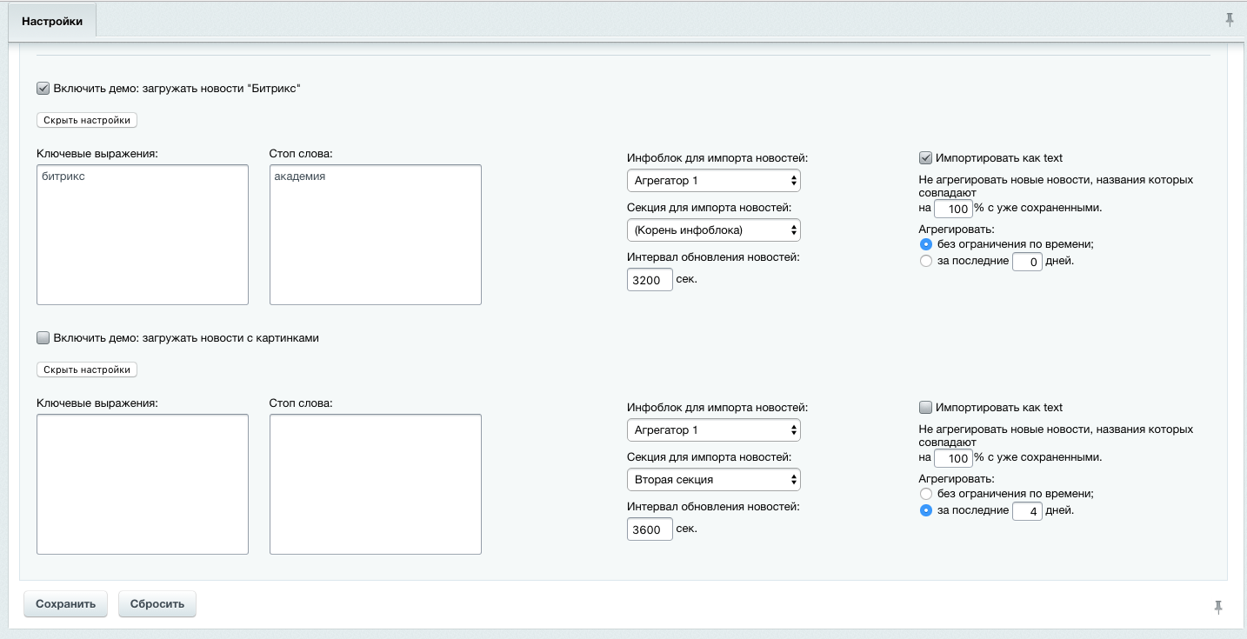
Task: Check the second "Импортировать как text" checkbox
Action: coord(926,407)
